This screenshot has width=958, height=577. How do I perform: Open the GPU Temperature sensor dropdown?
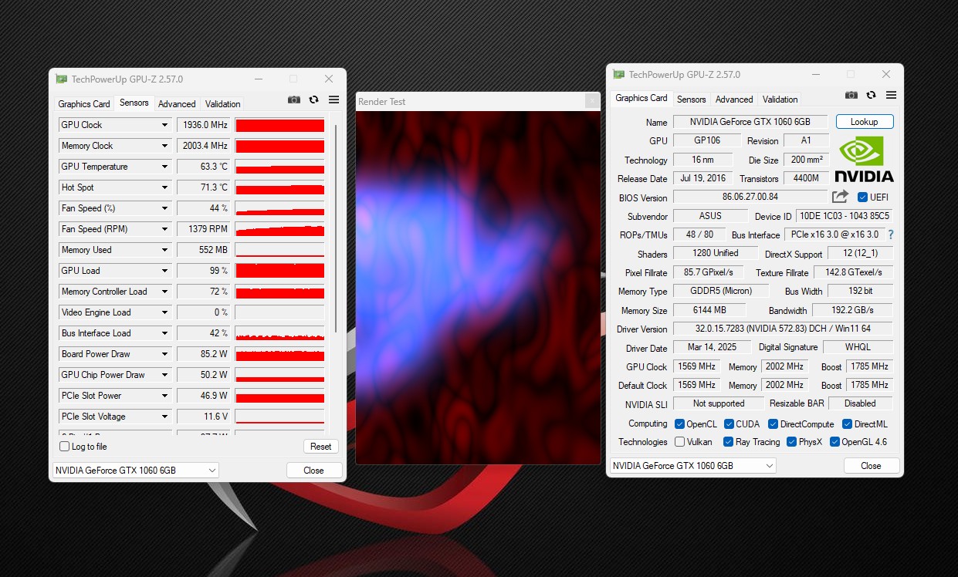point(164,167)
